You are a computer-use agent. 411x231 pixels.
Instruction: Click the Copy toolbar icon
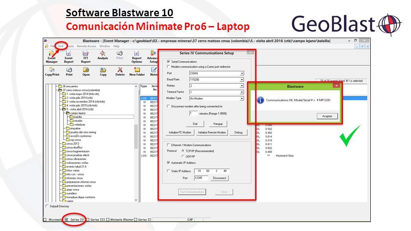pyautogui.click(x=103, y=71)
